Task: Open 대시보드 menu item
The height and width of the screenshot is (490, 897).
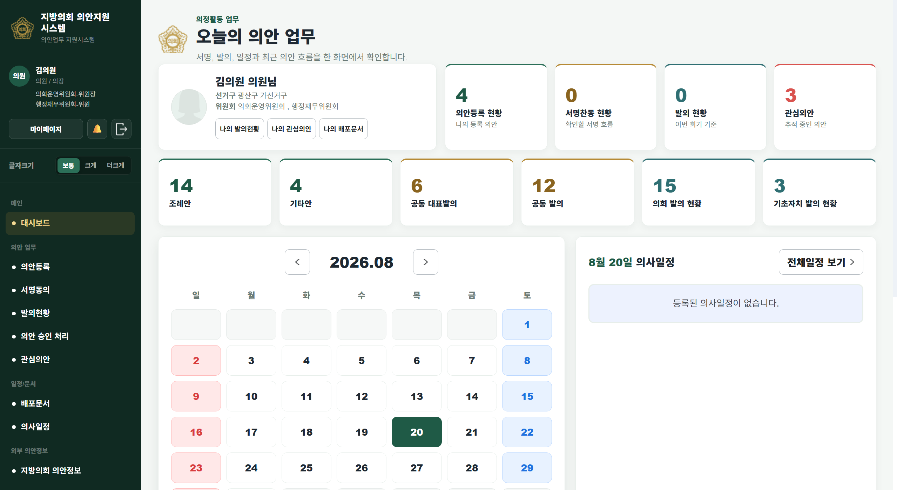Action: click(x=70, y=223)
